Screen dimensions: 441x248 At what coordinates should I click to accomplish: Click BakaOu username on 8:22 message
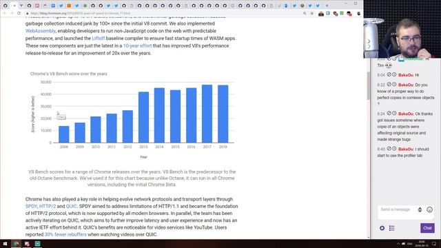tap(406, 85)
